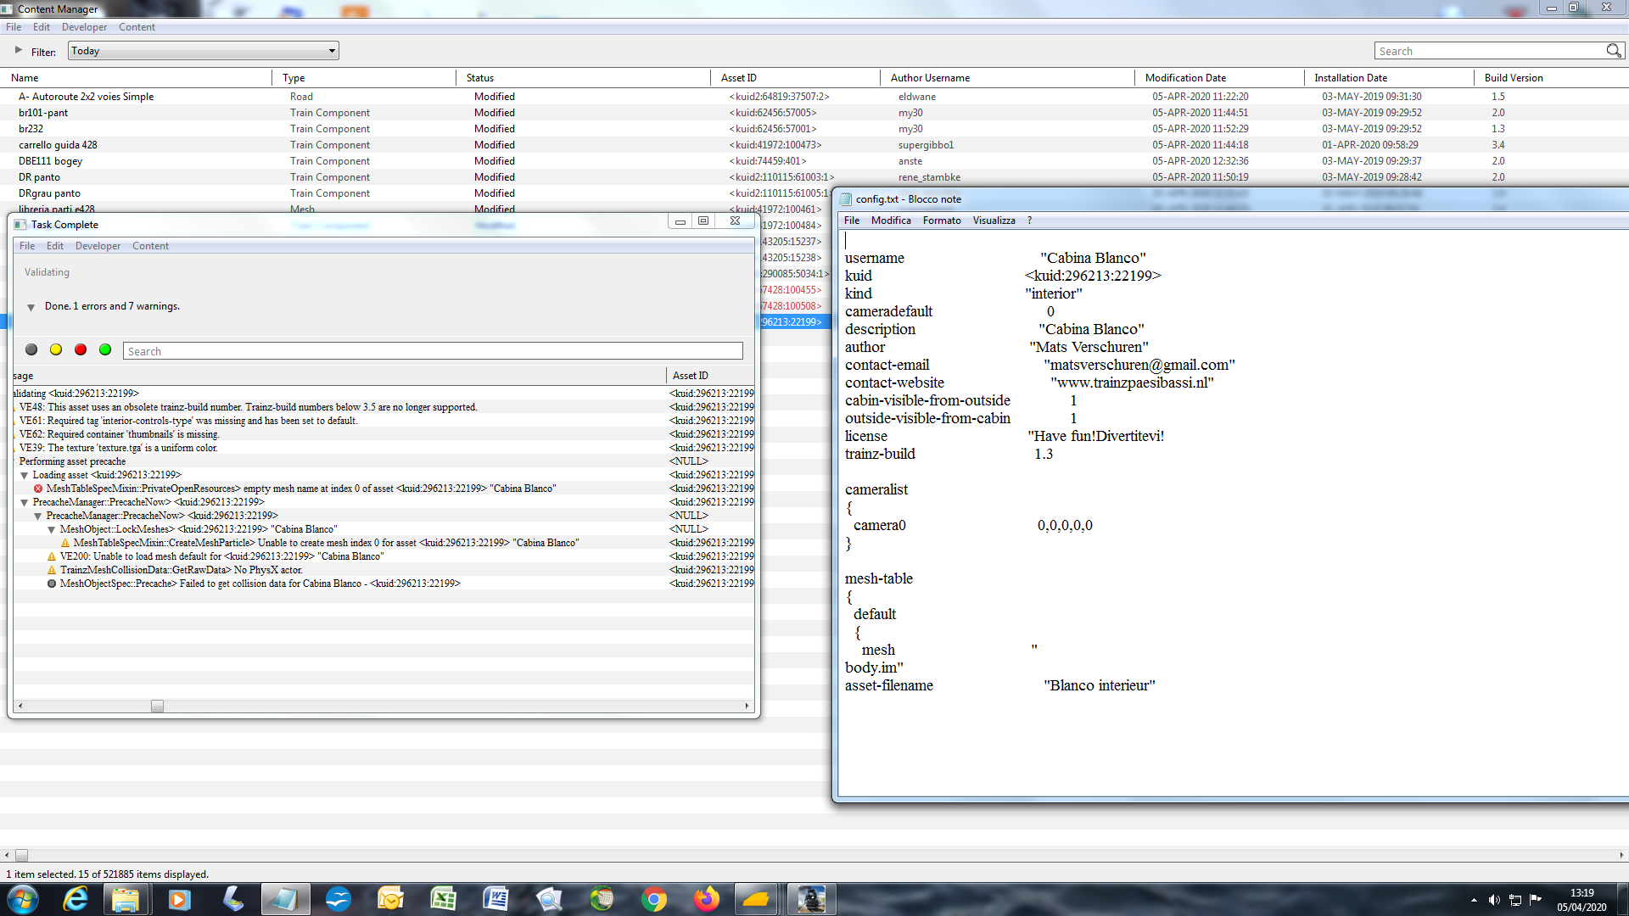Switch to the Trainz locomotive taskbar icon
The height and width of the screenshot is (916, 1629).
tap(811, 899)
